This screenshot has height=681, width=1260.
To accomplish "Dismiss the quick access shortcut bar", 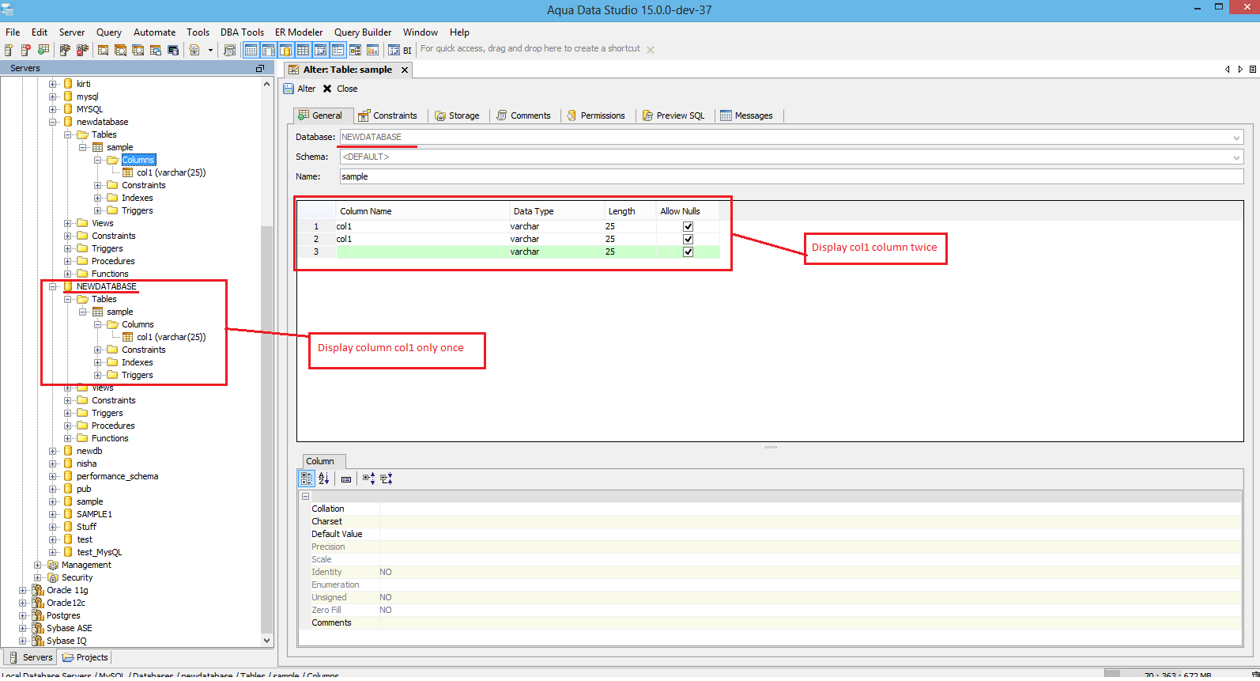I will [x=651, y=50].
